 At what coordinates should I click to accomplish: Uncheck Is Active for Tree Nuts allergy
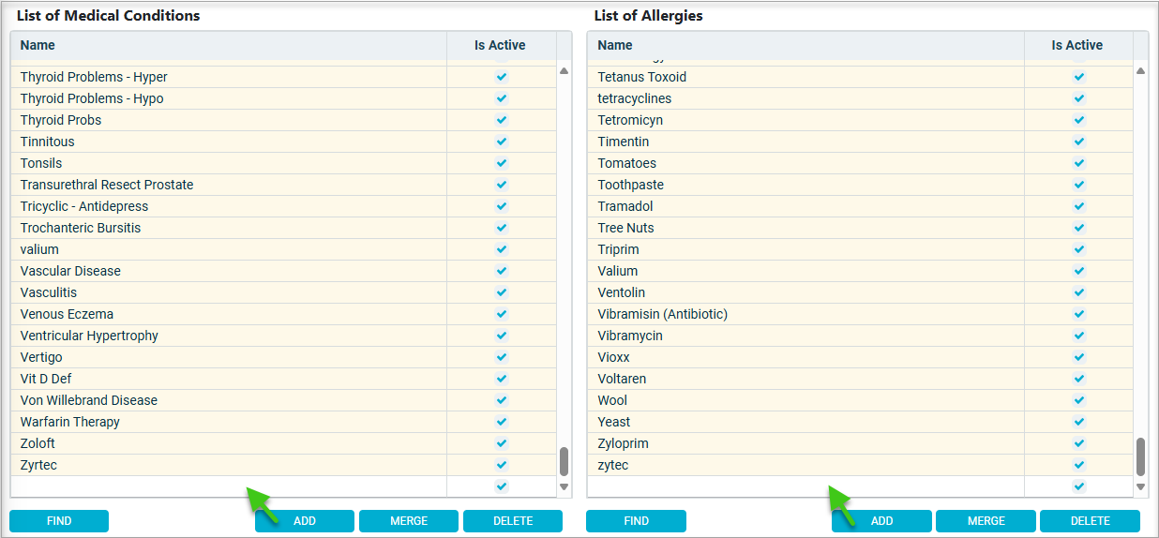(x=1078, y=228)
